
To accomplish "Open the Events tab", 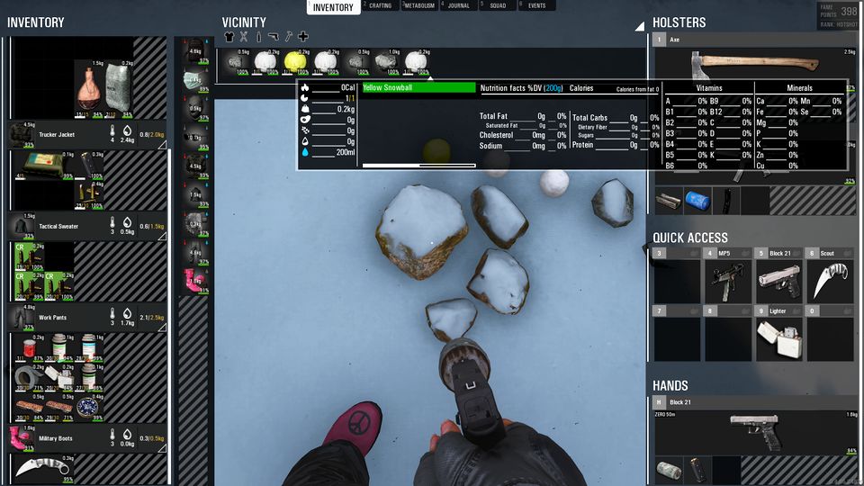I will coord(536,5).
